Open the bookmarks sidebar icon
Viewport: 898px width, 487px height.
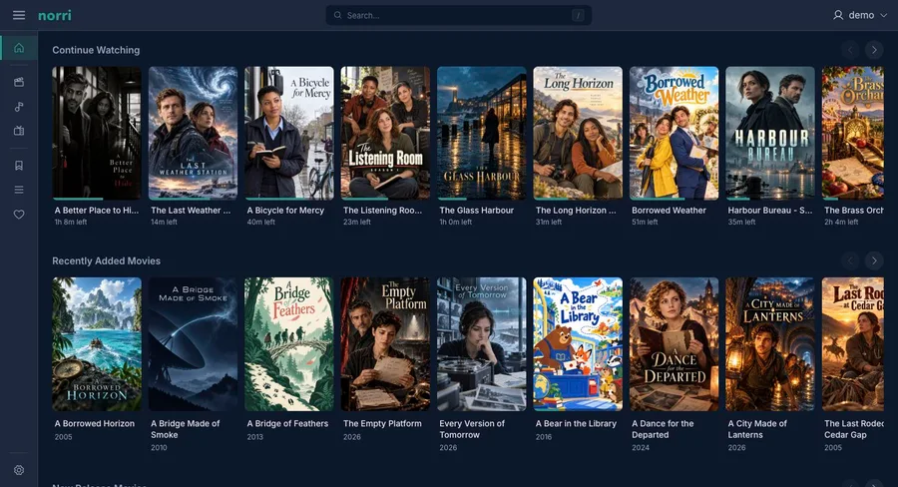19,165
